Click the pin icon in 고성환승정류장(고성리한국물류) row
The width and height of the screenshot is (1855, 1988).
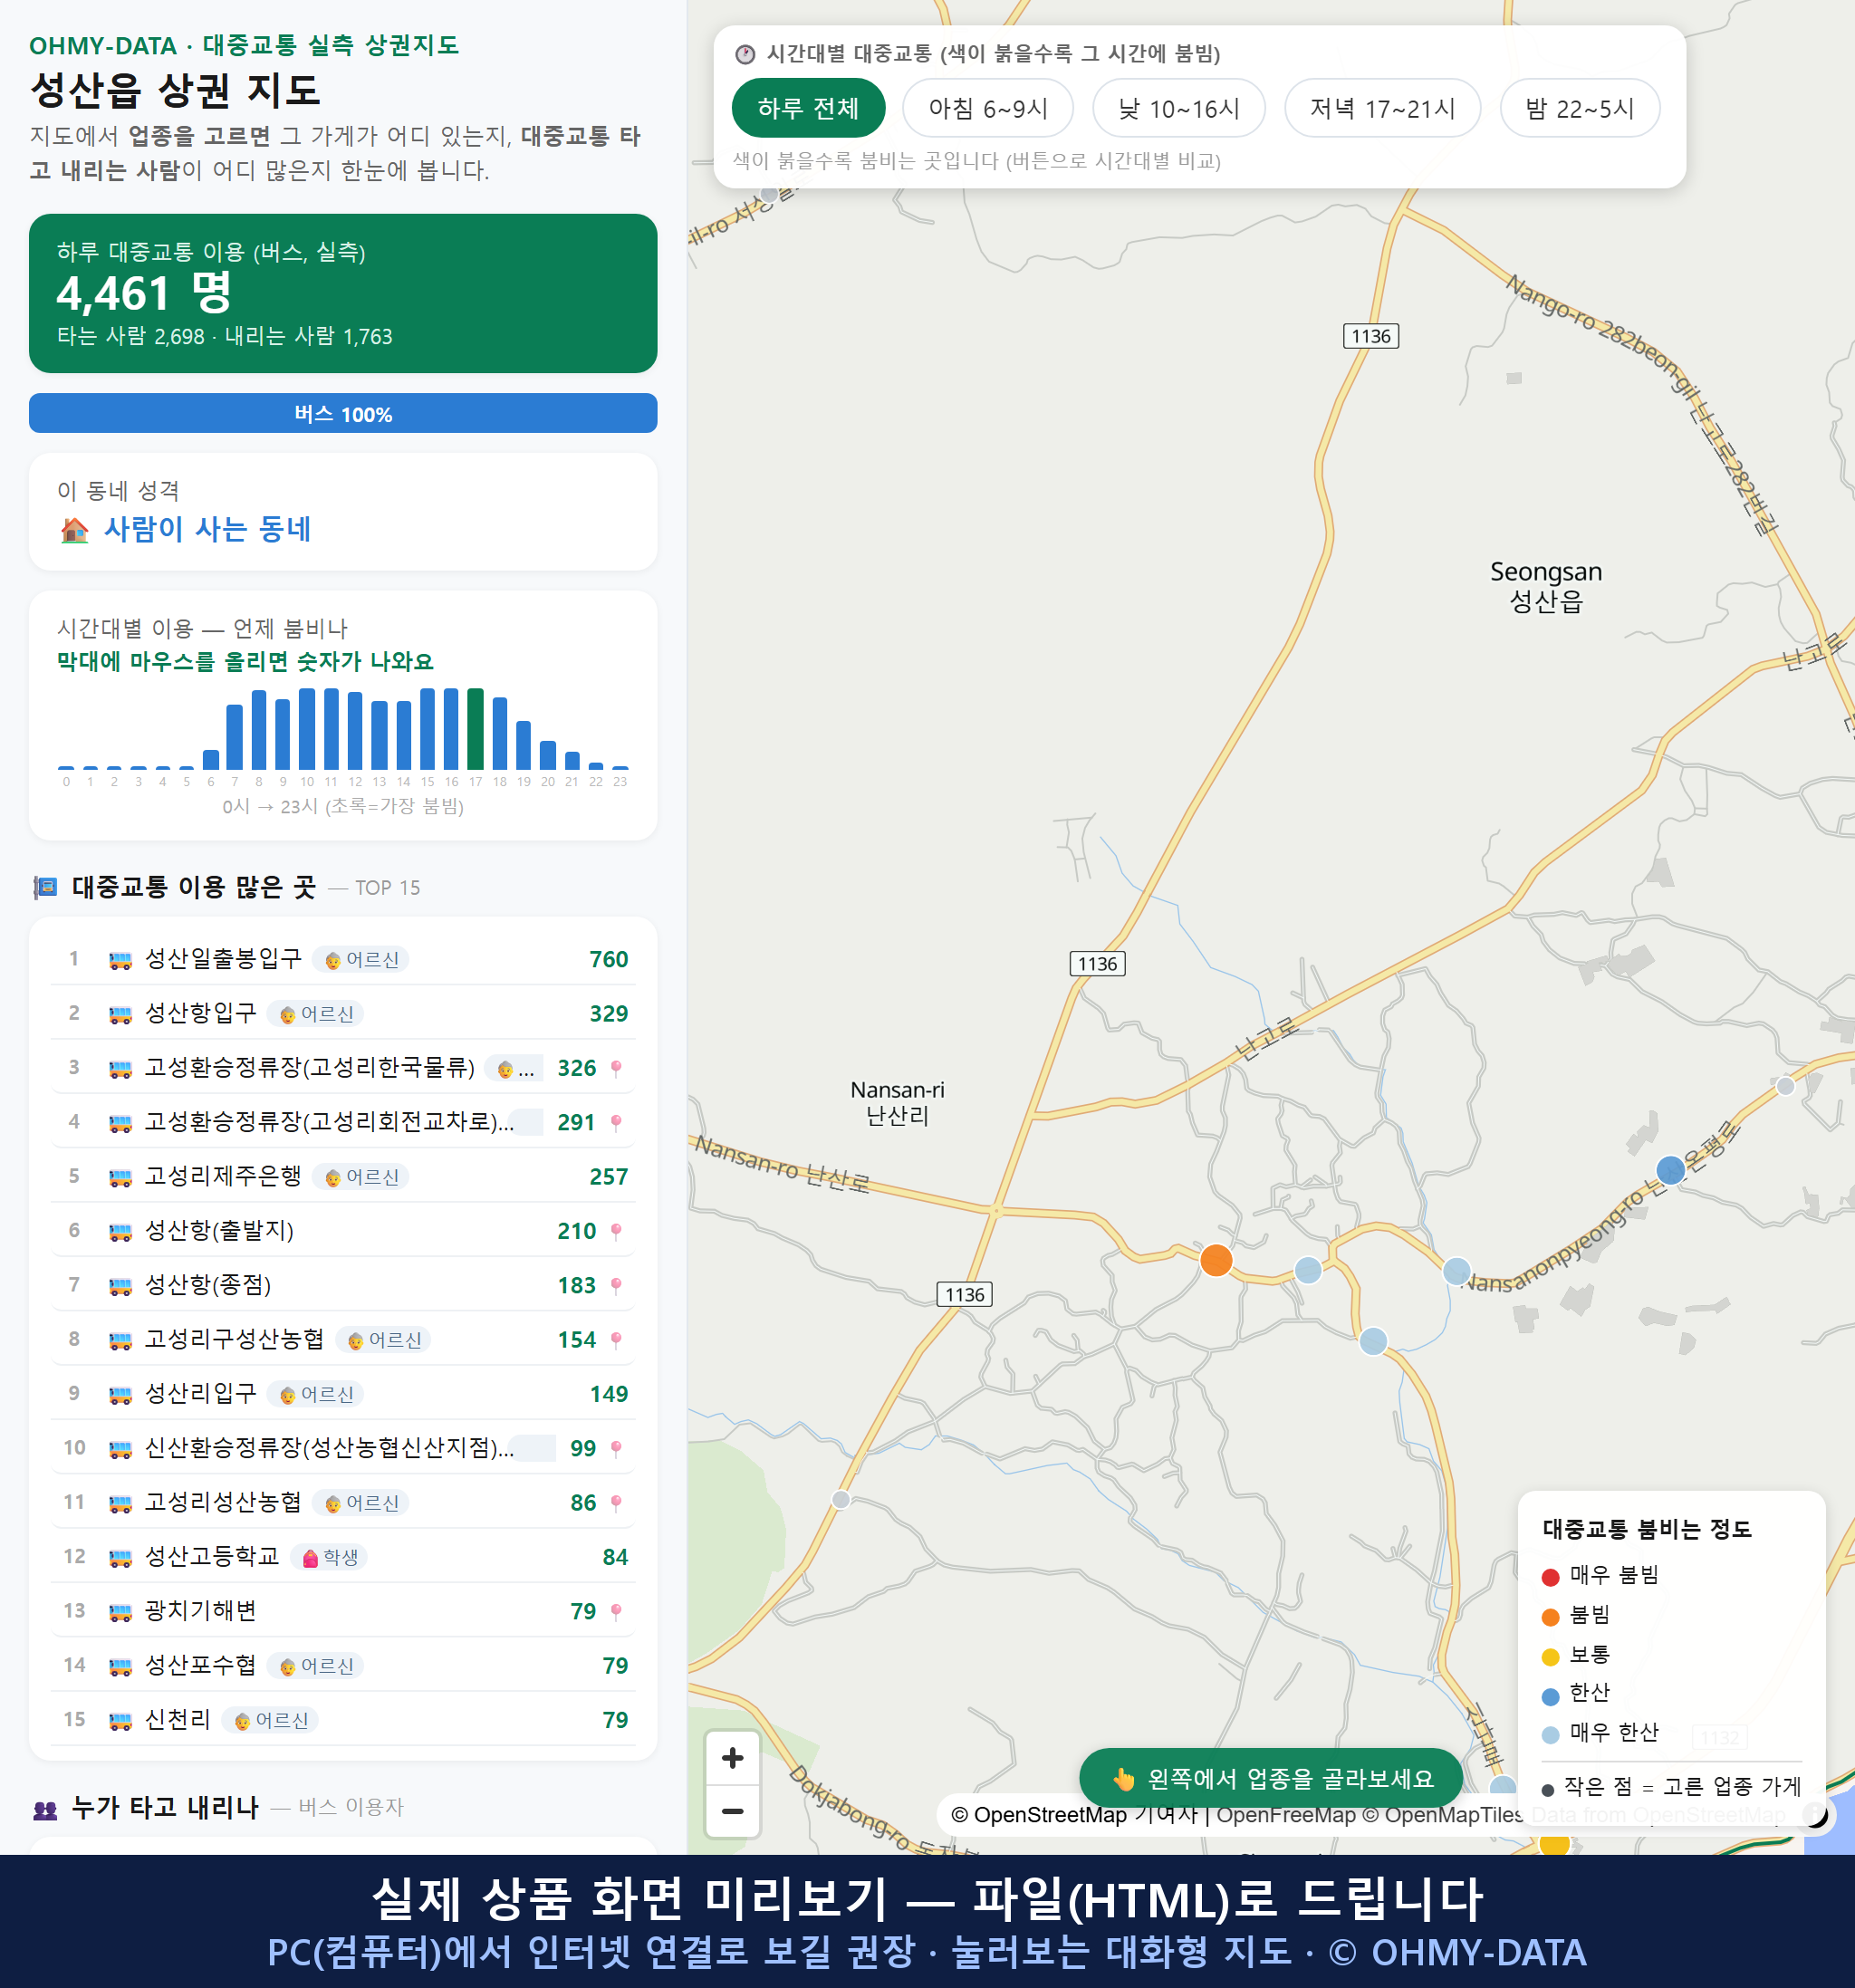tap(616, 1068)
